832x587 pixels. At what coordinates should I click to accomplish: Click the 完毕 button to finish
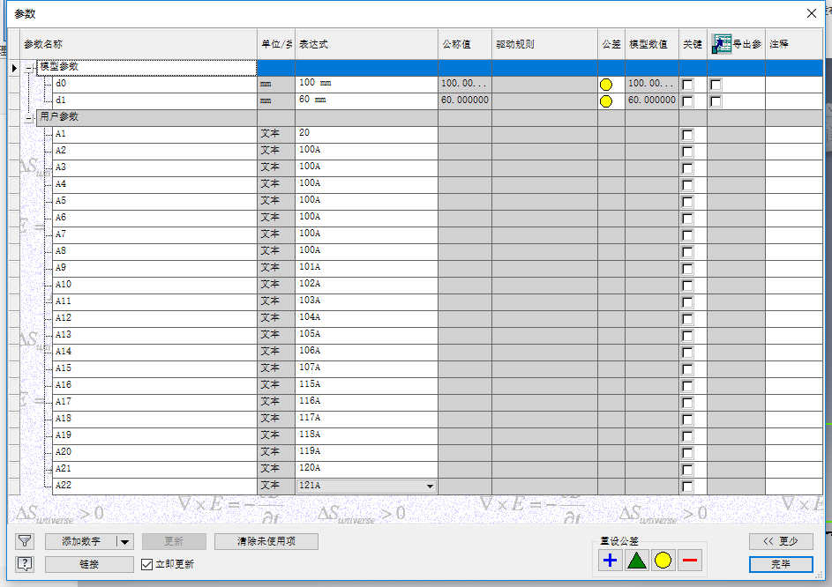pyautogui.click(x=781, y=564)
